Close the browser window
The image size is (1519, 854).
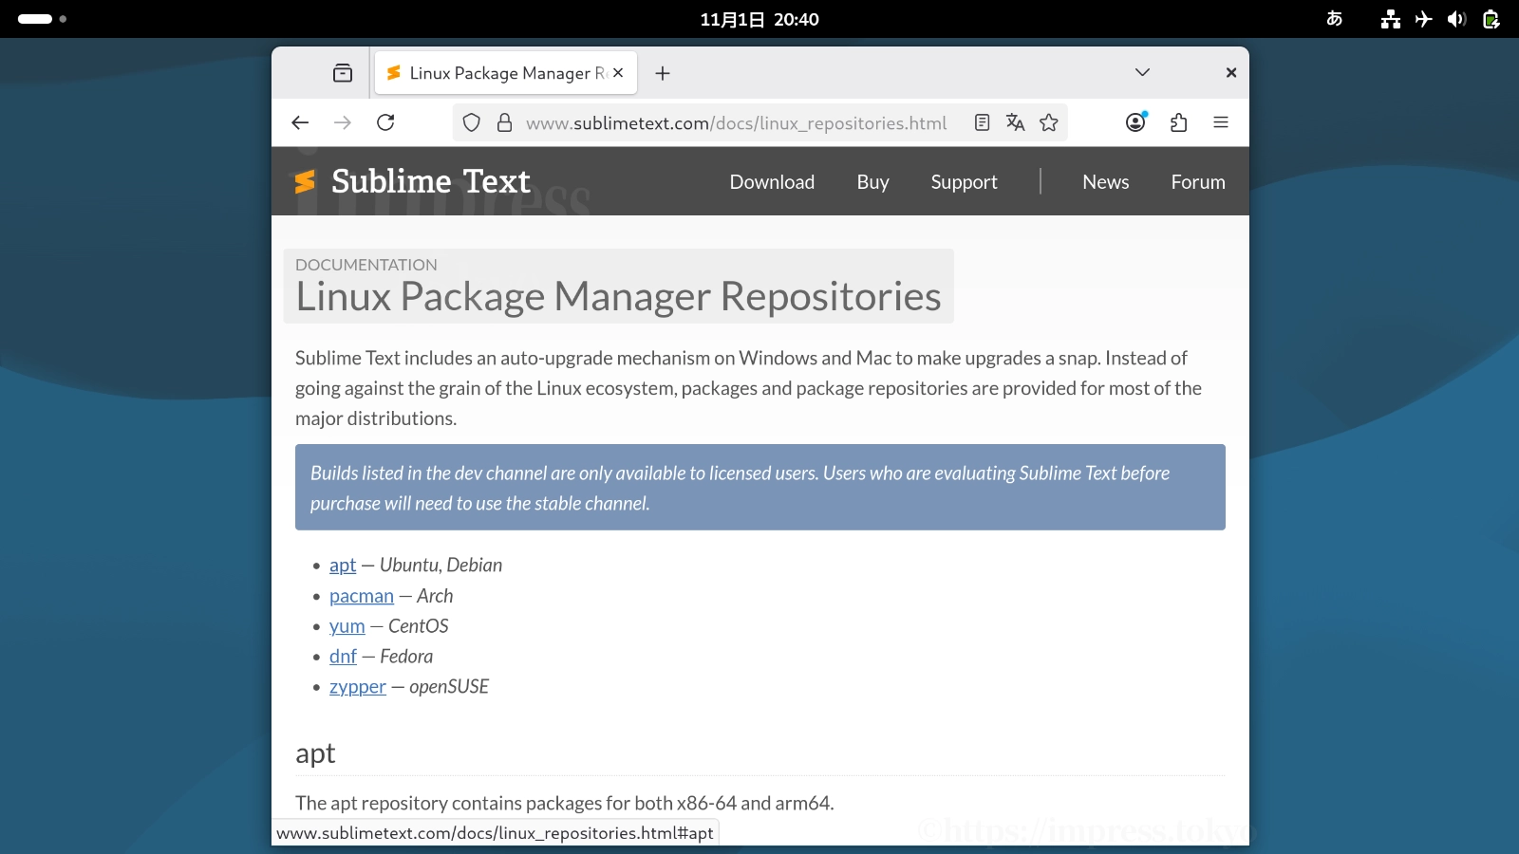[1231, 73]
